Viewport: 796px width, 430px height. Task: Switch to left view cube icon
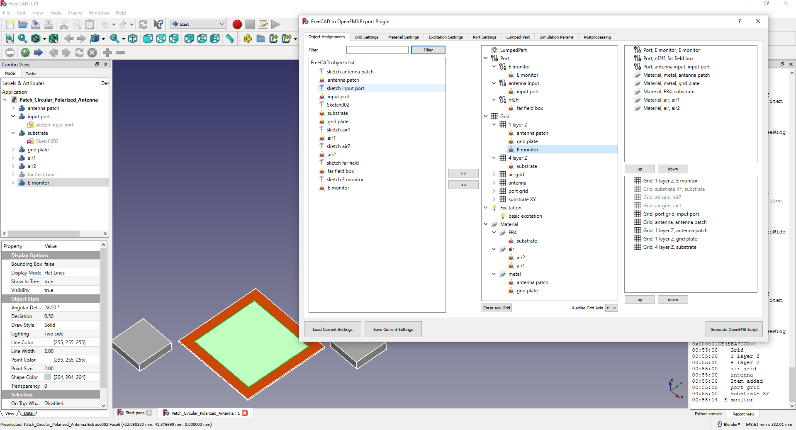click(215, 39)
